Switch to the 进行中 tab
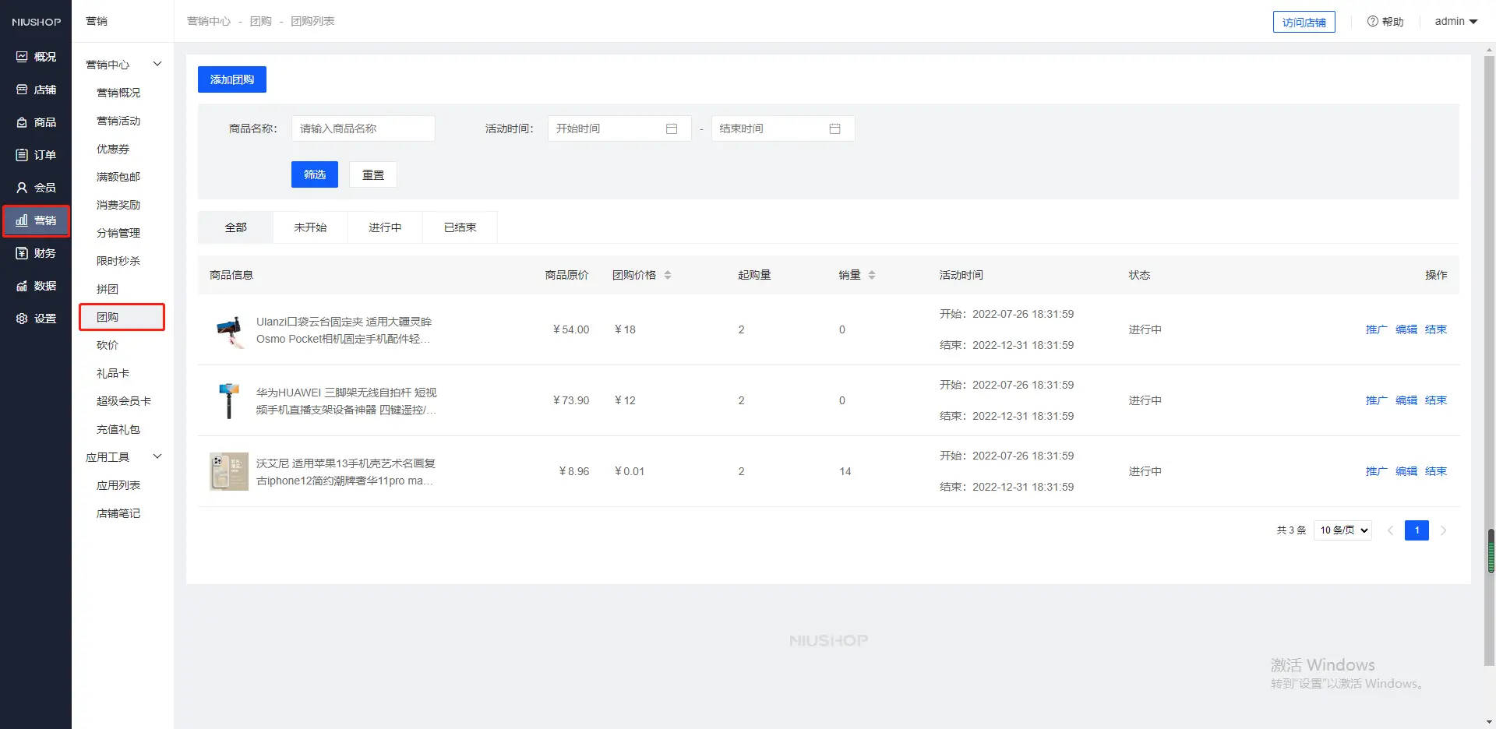This screenshot has height=729, width=1496. [385, 227]
